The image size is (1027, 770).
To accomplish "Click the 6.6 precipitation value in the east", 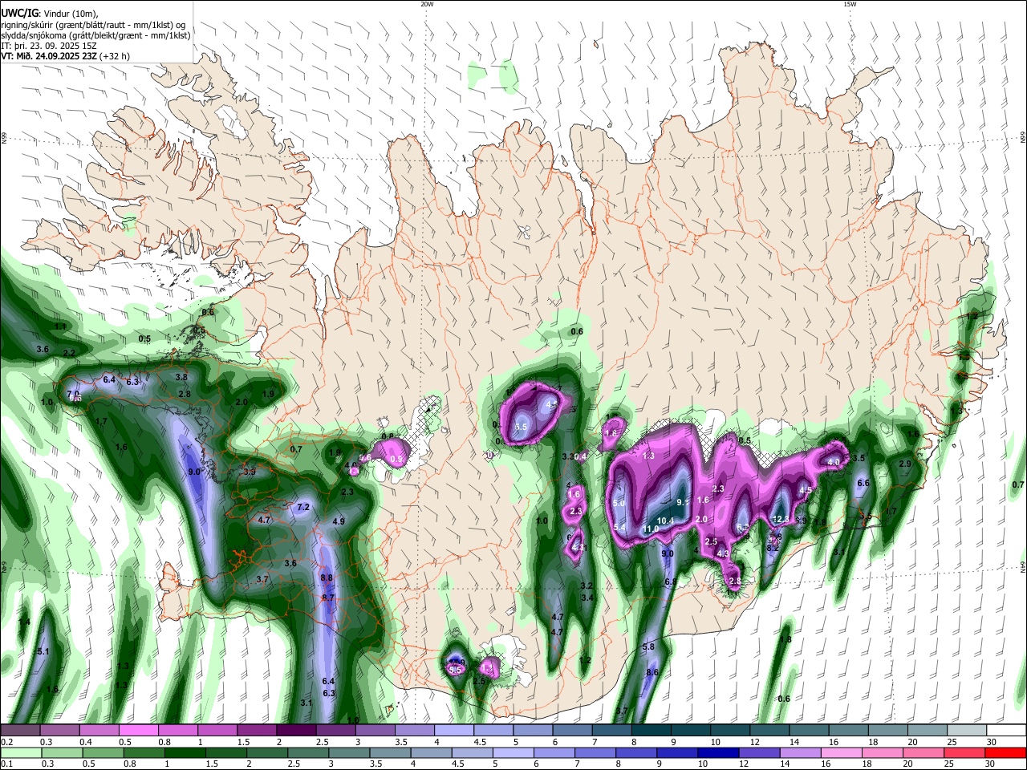I will (863, 483).
